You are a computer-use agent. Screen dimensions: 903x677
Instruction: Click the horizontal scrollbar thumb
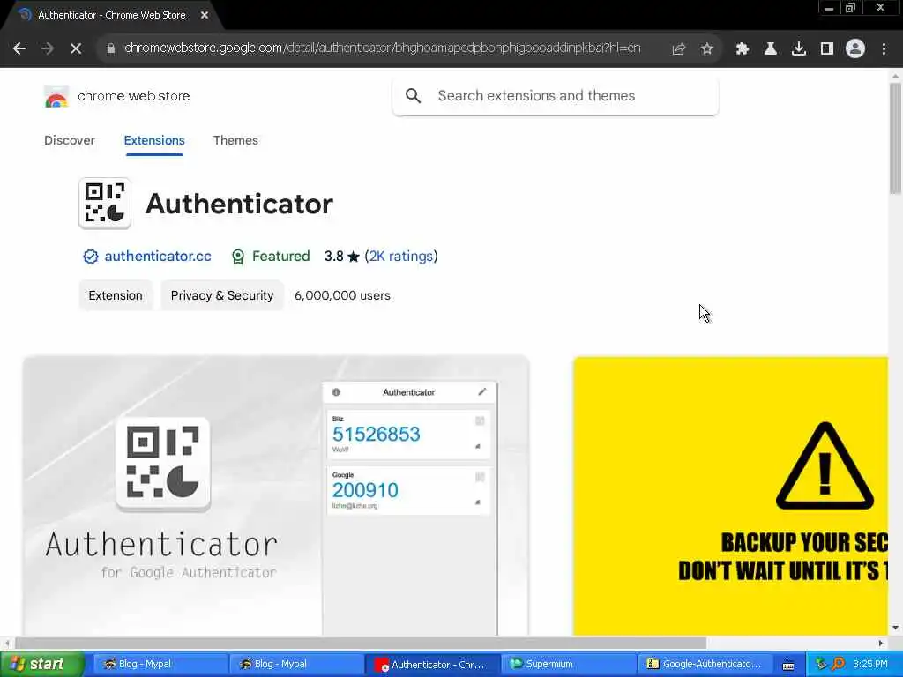pos(360,643)
